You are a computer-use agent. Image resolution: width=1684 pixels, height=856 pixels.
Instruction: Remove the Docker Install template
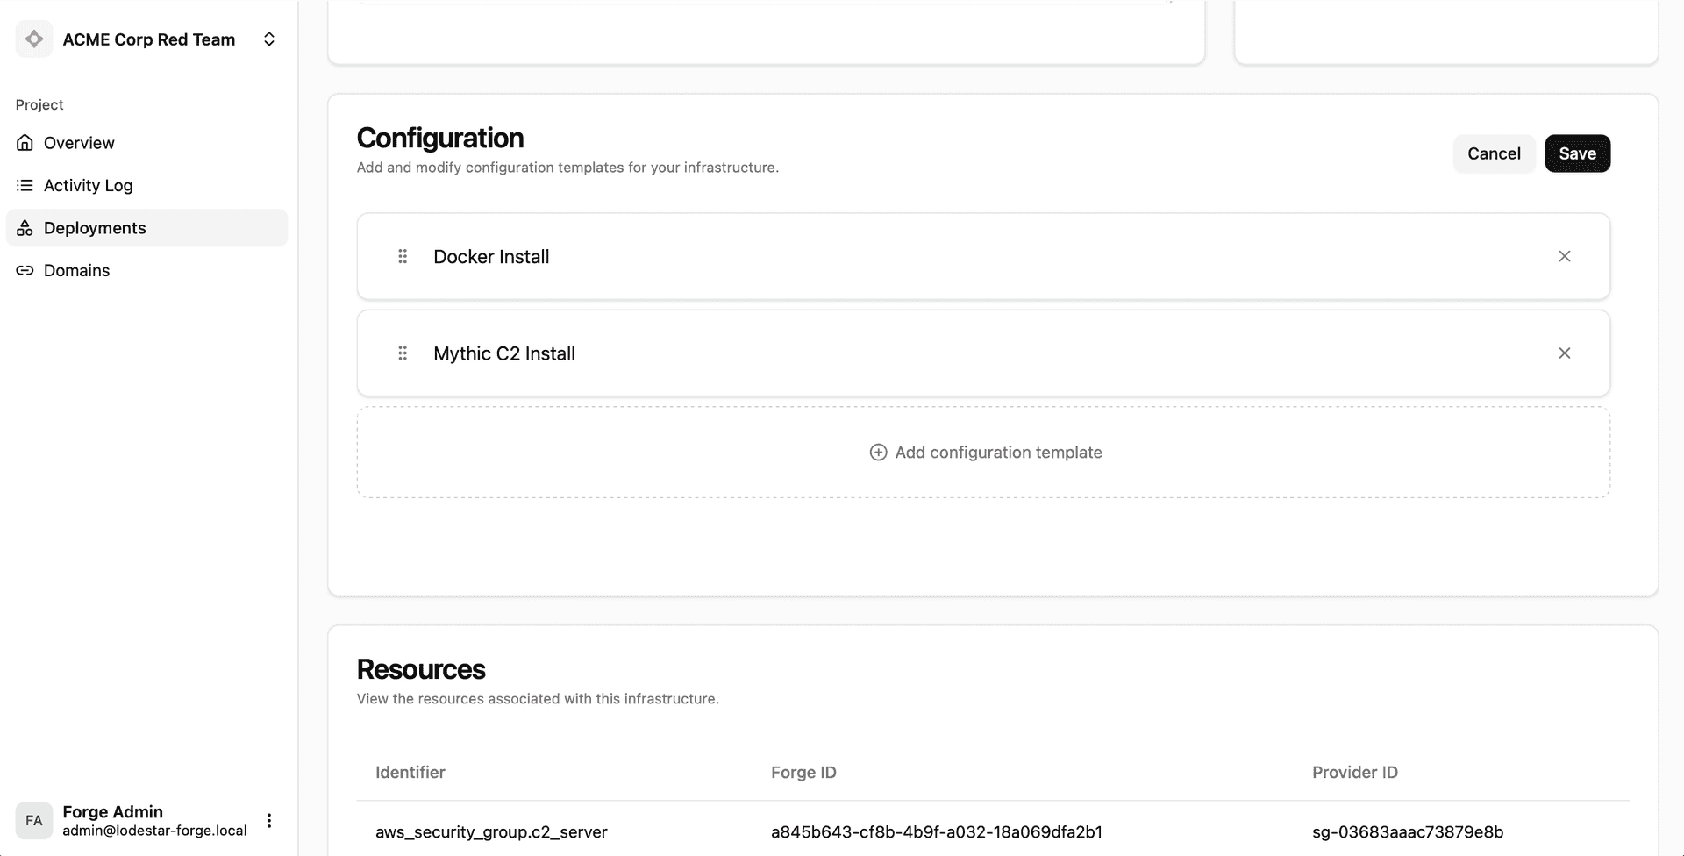coord(1564,256)
